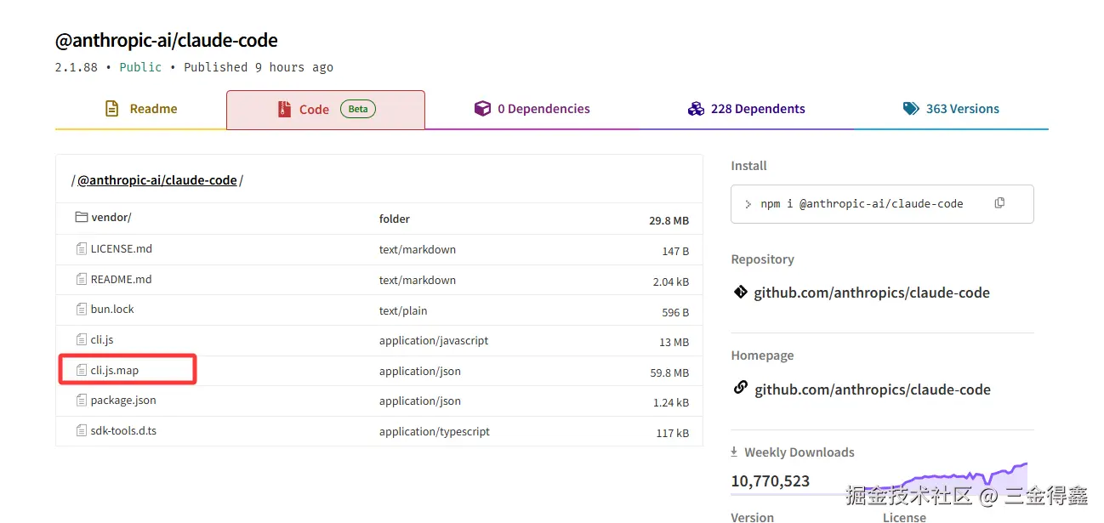Click the Readme document icon
The height and width of the screenshot is (523, 1104).
pos(111,109)
